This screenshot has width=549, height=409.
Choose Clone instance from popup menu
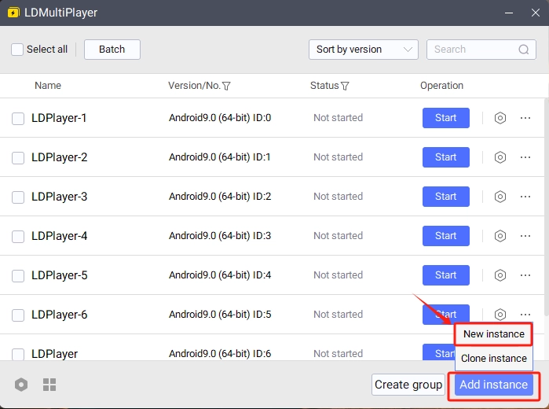pos(494,358)
